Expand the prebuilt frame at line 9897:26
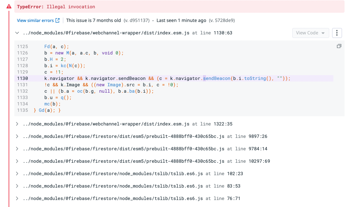The height and width of the screenshot is (207, 349). 17,136
